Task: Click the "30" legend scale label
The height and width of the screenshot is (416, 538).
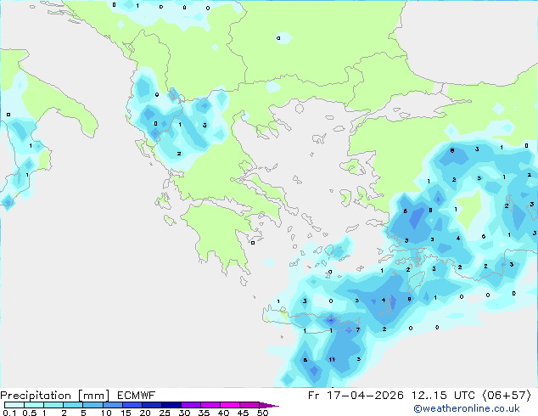Action: (184, 413)
